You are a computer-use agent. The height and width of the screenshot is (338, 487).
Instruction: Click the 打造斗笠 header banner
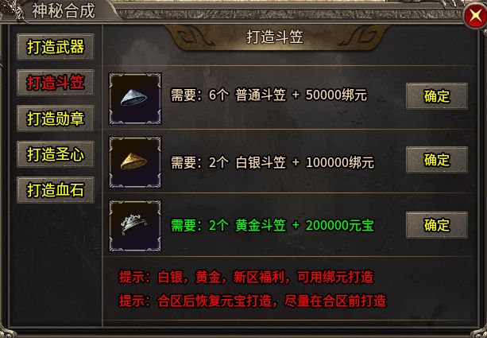click(275, 37)
